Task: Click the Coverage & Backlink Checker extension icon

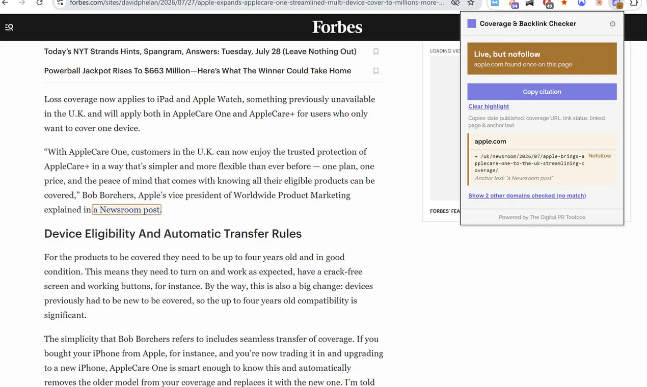Action: point(617,4)
